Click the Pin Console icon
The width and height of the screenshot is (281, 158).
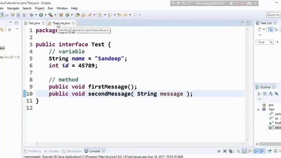click(x=269, y=151)
